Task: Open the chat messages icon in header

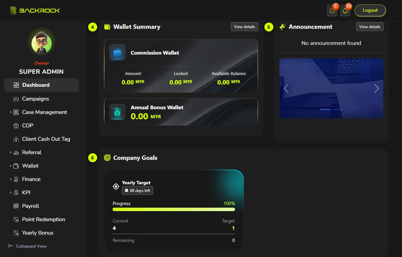Action: point(332,11)
